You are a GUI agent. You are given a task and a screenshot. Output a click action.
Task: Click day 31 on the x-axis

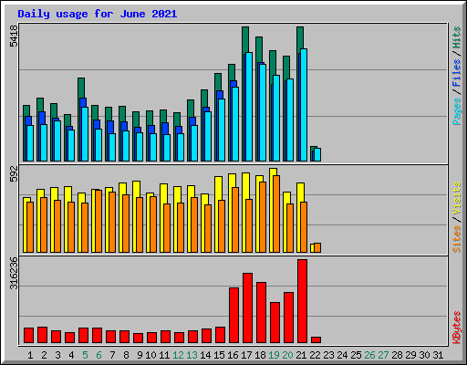(438, 355)
